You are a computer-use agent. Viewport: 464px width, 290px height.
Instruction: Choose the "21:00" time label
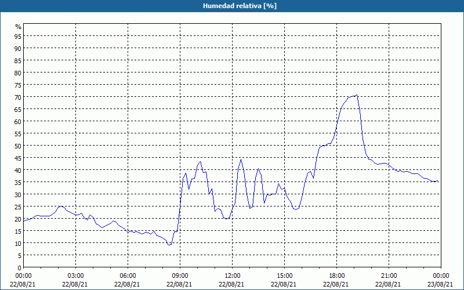(x=389, y=276)
